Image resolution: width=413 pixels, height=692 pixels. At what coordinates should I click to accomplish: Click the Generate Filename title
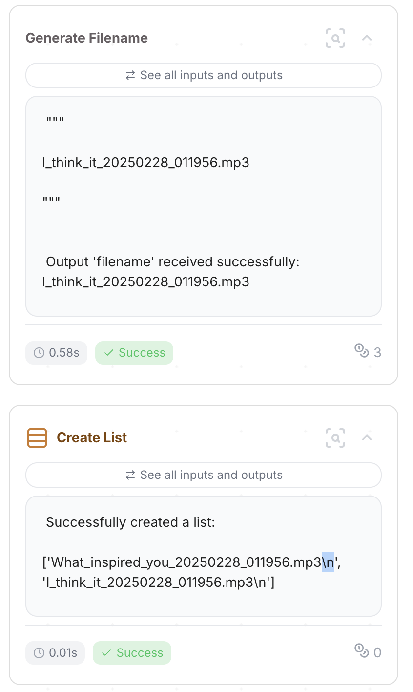87,38
